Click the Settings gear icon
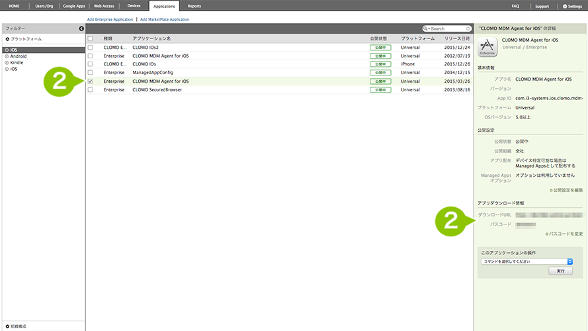The width and height of the screenshot is (588, 331). [x=565, y=7]
